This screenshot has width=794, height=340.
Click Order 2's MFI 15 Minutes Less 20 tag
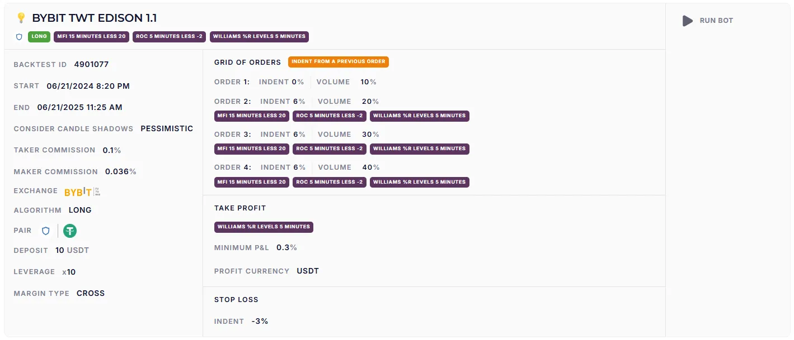[252, 116]
